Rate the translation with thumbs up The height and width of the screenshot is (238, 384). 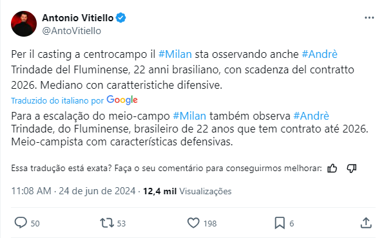pos(332,169)
